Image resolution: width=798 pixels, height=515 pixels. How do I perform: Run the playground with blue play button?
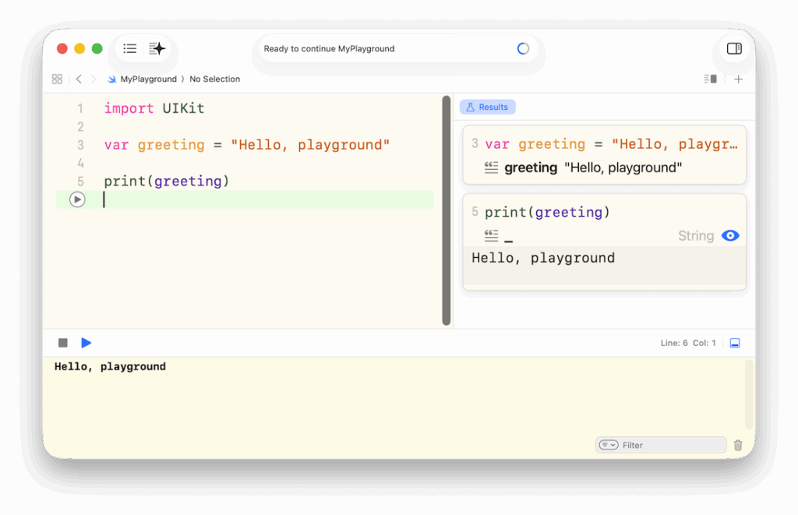pos(87,343)
